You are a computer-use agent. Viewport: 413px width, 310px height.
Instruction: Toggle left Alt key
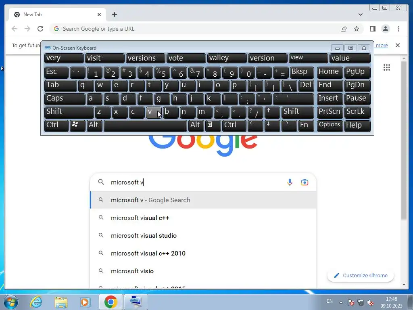[x=94, y=125]
